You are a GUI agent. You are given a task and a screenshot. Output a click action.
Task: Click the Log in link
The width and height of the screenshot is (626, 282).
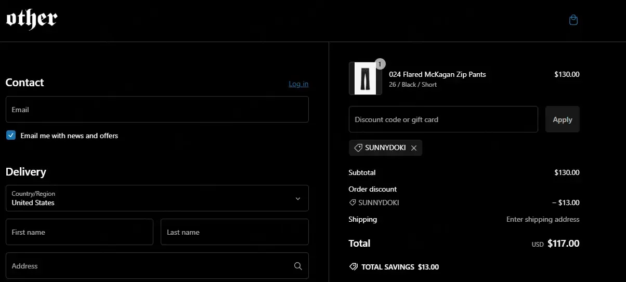pos(298,84)
